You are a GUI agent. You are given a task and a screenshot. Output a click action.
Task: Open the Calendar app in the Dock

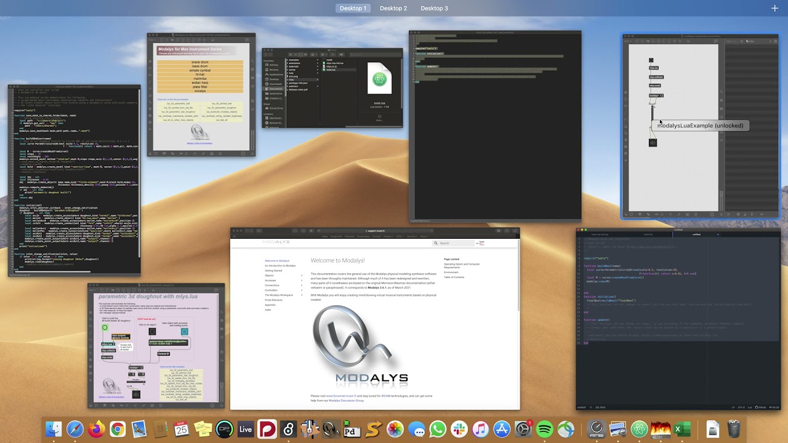click(x=181, y=429)
